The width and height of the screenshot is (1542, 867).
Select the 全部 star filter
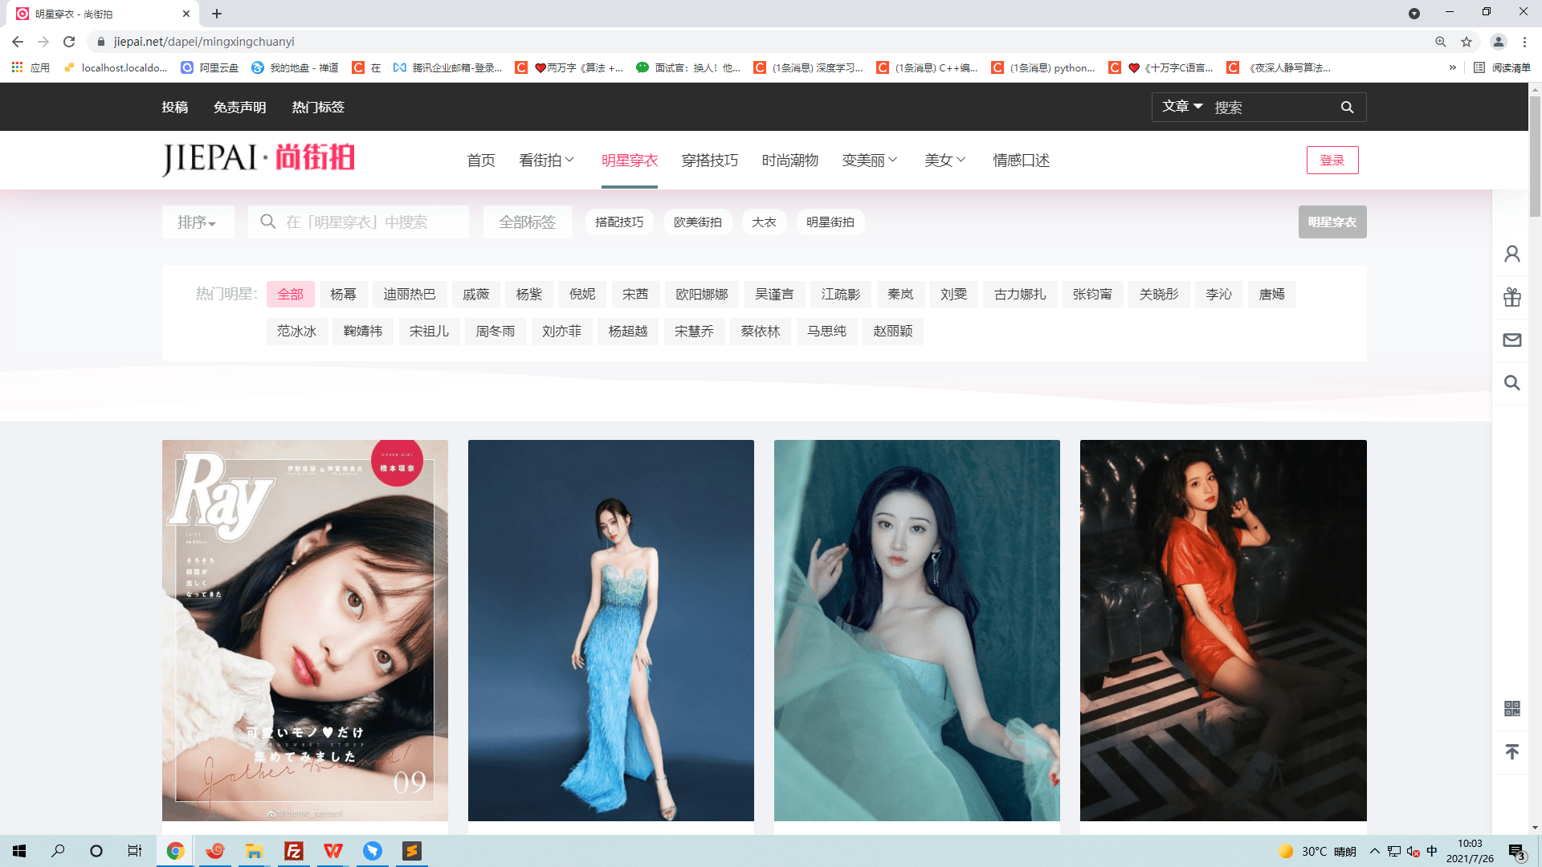pos(290,295)
